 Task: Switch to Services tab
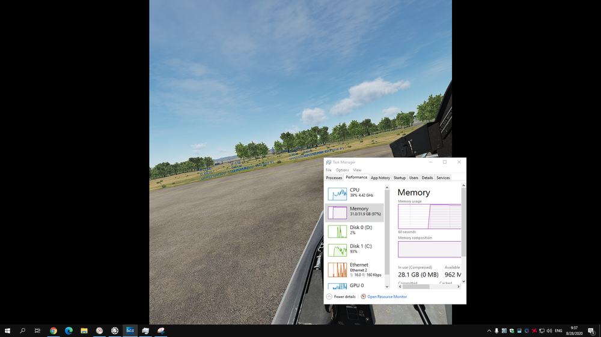(443, 178)
